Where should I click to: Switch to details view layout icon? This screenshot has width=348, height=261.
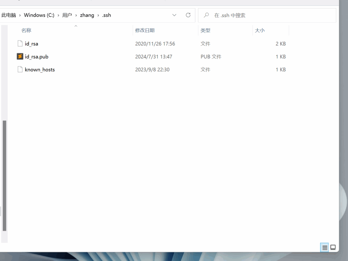(325, 247)
